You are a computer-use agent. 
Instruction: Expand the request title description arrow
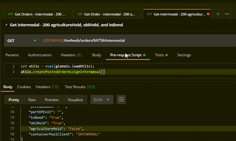point(7,25)
